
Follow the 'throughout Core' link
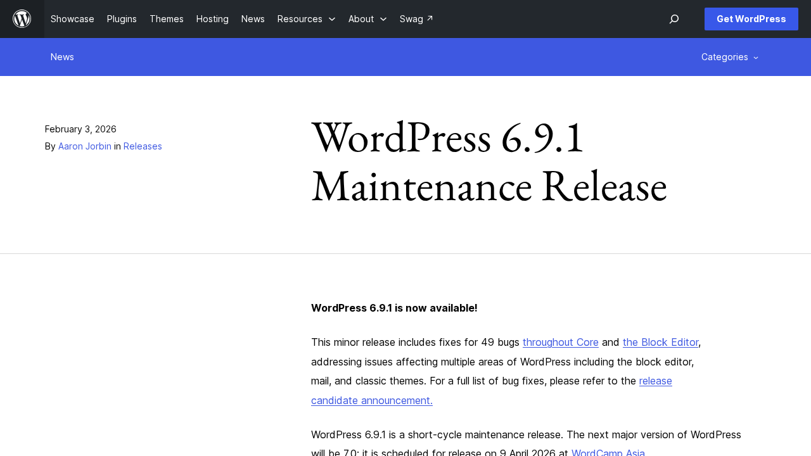[x=561, y=342]
